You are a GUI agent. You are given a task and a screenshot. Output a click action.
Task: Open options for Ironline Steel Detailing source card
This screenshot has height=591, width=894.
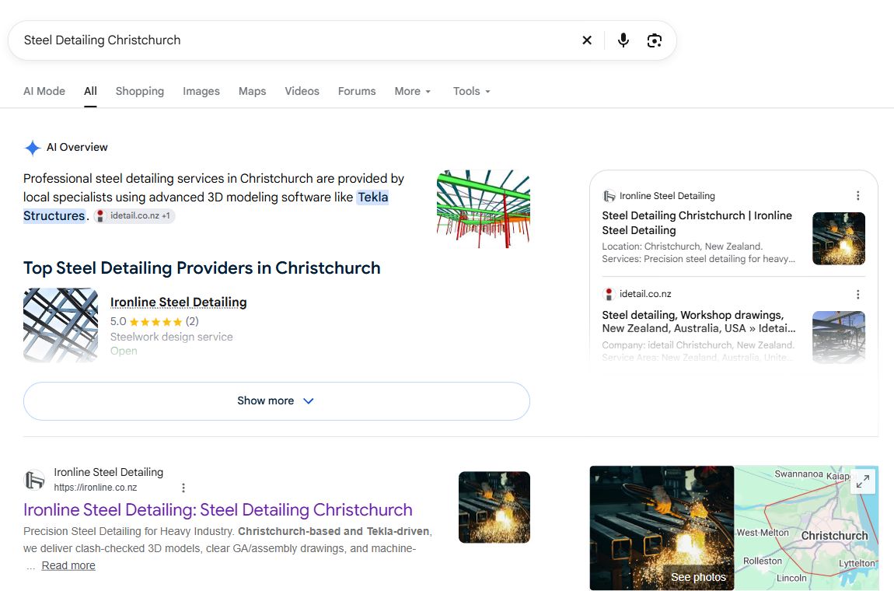tap(857, 196)
